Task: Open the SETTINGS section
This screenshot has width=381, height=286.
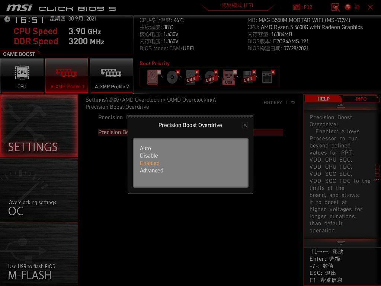Action: [x=39, y=126]
